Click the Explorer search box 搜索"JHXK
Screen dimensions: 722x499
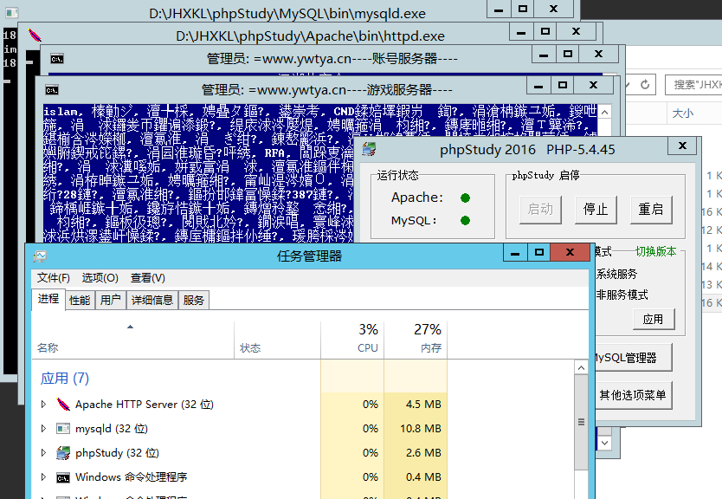pyautogui.click(x=694, y=85)
